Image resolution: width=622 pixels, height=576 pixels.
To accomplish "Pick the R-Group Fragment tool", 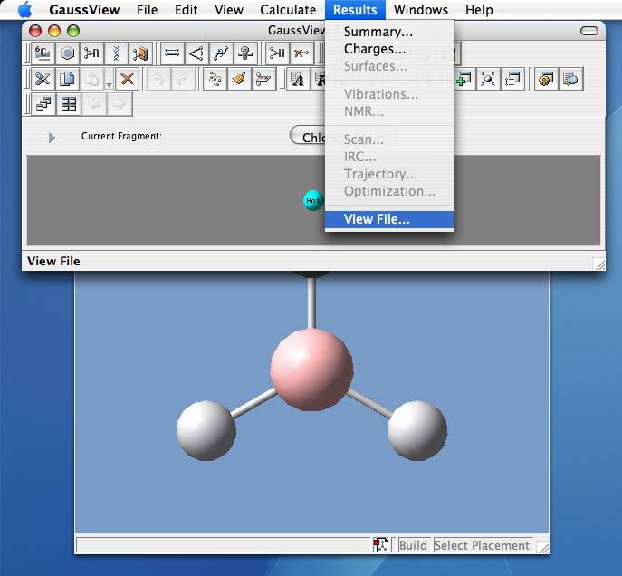I will click(x=91, y=53).
